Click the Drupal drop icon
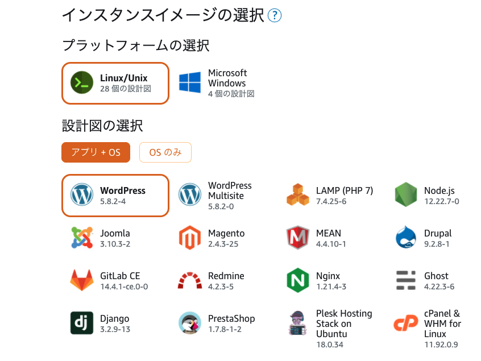The height and width of the screenshot is (361, 481). tap(406, 237)
